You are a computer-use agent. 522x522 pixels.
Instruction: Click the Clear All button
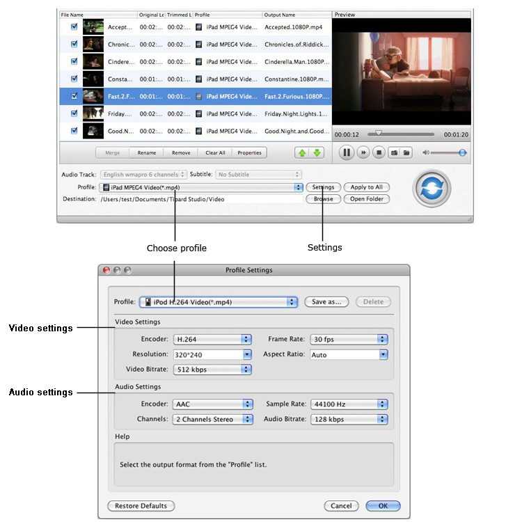215,153
